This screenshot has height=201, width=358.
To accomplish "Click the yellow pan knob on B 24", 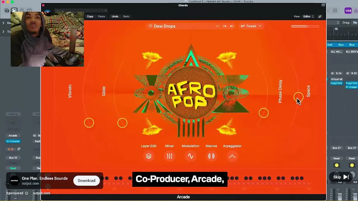I will click(336, 165).
